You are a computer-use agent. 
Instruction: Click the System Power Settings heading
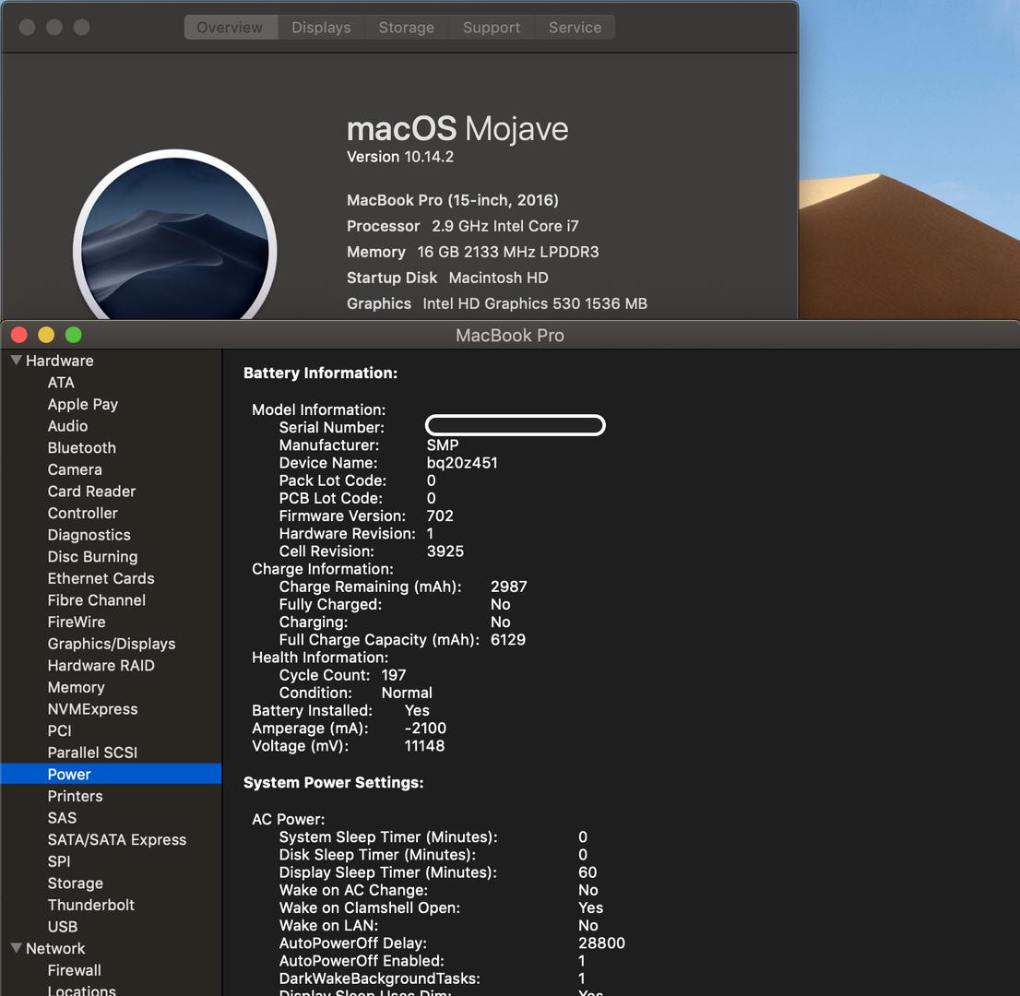(334, 783)
